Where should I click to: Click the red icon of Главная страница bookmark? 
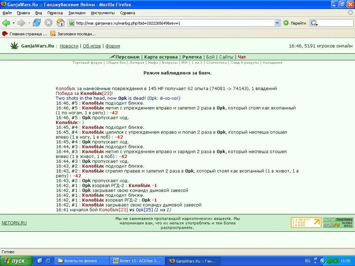[x=5, y=34]
